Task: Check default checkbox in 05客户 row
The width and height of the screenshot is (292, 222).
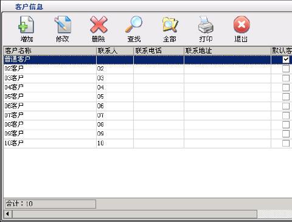Action: (286, 97)
